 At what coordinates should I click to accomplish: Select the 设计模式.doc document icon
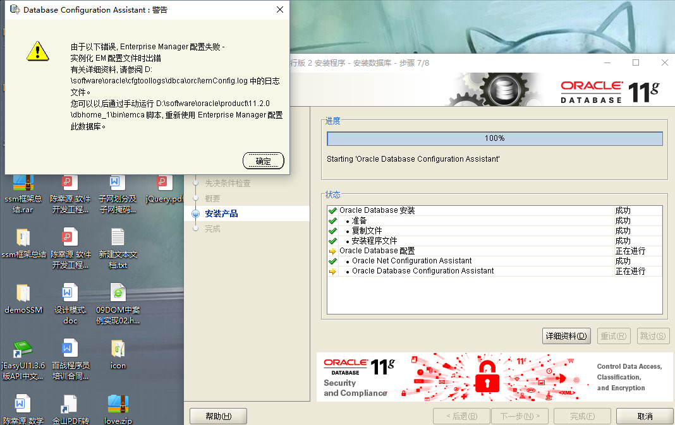(70, 292)
